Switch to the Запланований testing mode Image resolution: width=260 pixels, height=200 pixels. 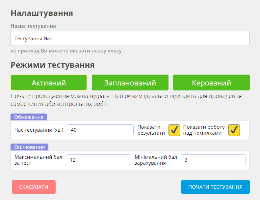point(130,83)
